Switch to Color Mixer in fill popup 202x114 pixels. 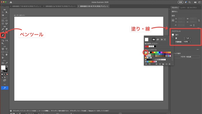tap(158, 40)
